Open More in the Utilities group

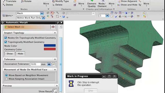point(146,4)
